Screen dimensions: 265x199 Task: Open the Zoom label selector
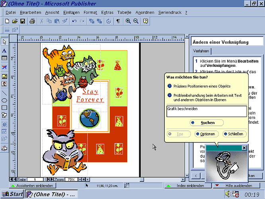coord(58,179)
